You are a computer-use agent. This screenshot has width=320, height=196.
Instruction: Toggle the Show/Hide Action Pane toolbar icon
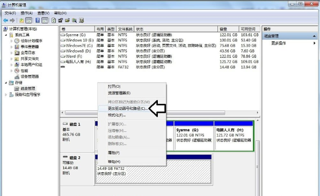[x=45, y=20]
